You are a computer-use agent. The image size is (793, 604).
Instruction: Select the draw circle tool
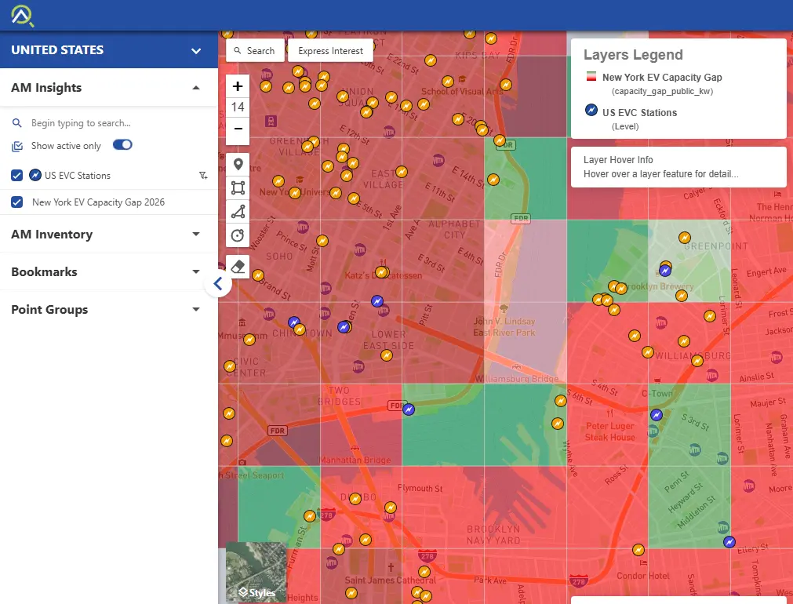(x=238, y=235)
